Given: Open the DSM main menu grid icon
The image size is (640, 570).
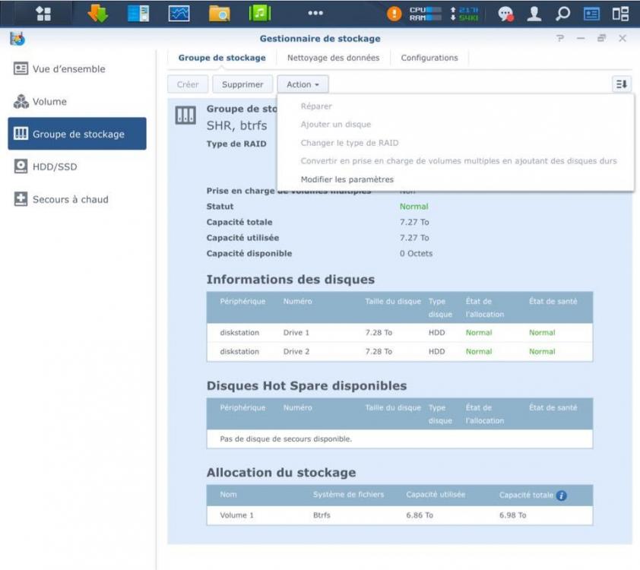Looking at the screenshot, I should pyautogui.click(x=43, y=14).
